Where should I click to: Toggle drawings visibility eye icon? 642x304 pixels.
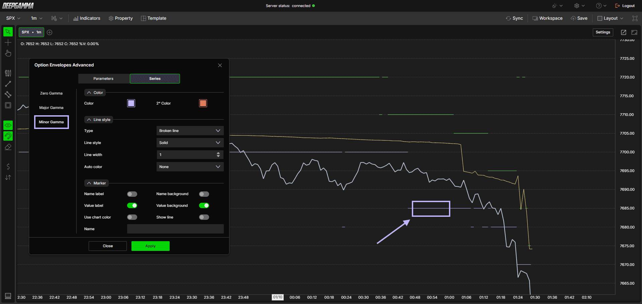8,125
